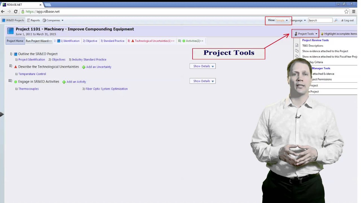Close the RDBASE.NET browser tab
This screenshot has height=203, width=361.
click(40, 5)
